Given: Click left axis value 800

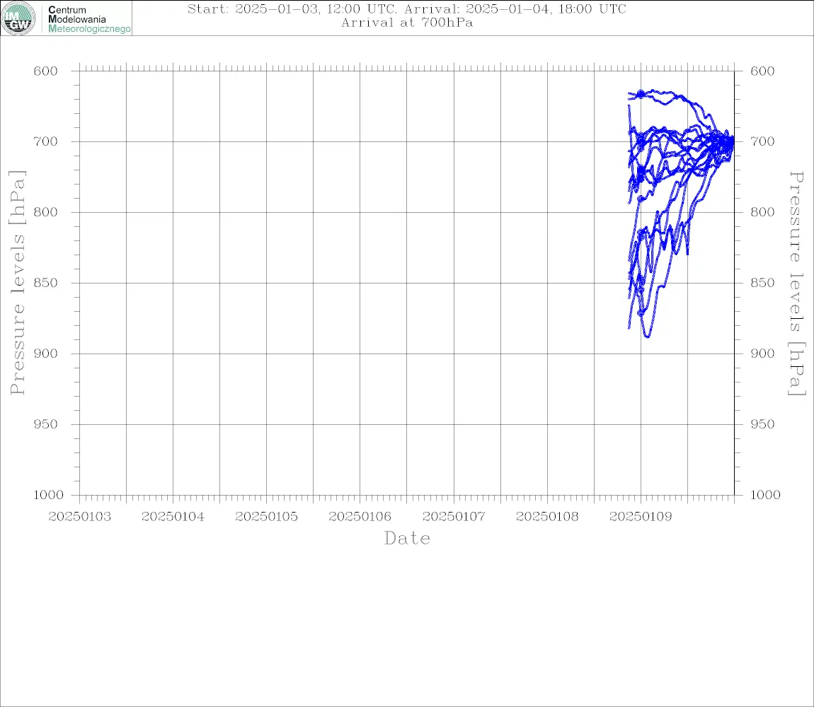Looking at the screenshot, I should tap(46, 212).
